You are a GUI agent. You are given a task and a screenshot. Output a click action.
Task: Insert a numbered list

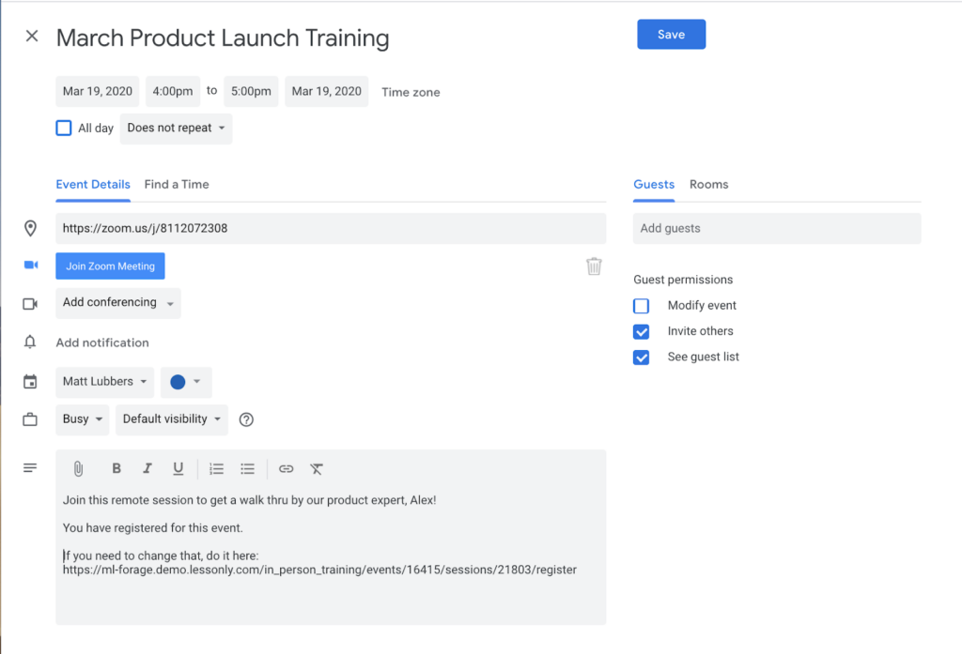217,469
